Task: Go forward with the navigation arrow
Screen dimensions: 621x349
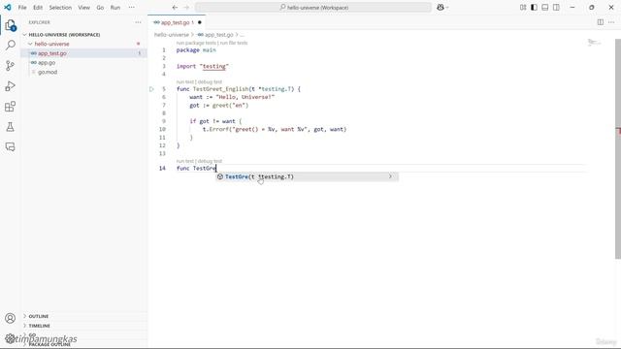Action: click(x=186, y=7)
